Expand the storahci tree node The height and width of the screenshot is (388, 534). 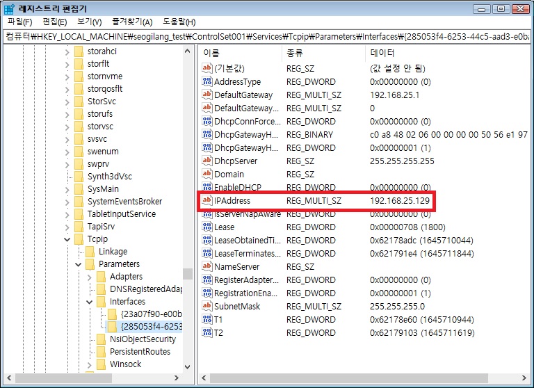click(x=67, y=52)
